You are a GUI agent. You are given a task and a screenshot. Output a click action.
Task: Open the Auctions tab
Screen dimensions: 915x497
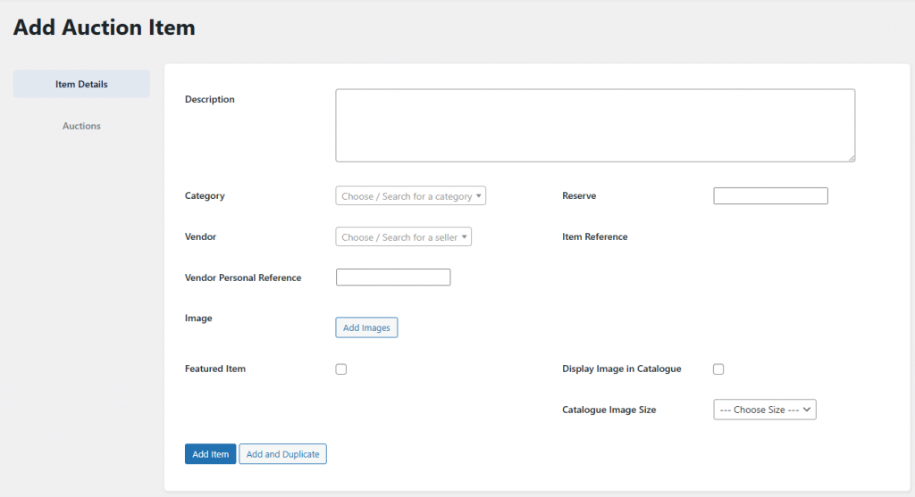click(81, 126)
